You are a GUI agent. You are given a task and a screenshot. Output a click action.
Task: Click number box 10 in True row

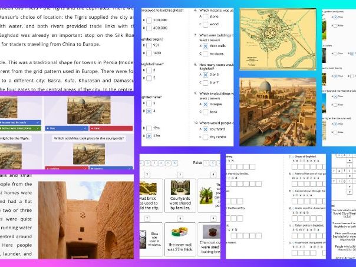[x=174, y=163]
